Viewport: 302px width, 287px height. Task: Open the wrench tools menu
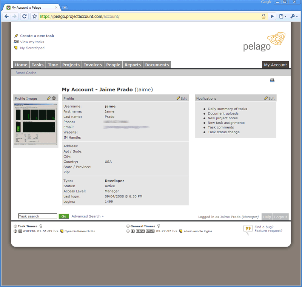coord(294,16)
